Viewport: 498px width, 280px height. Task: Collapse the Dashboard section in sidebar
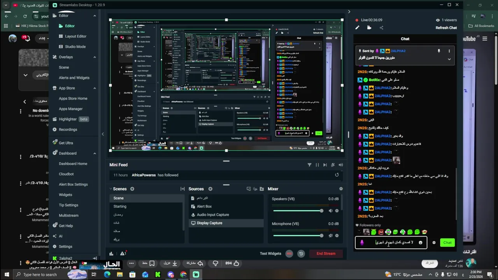tap(95, 153)
